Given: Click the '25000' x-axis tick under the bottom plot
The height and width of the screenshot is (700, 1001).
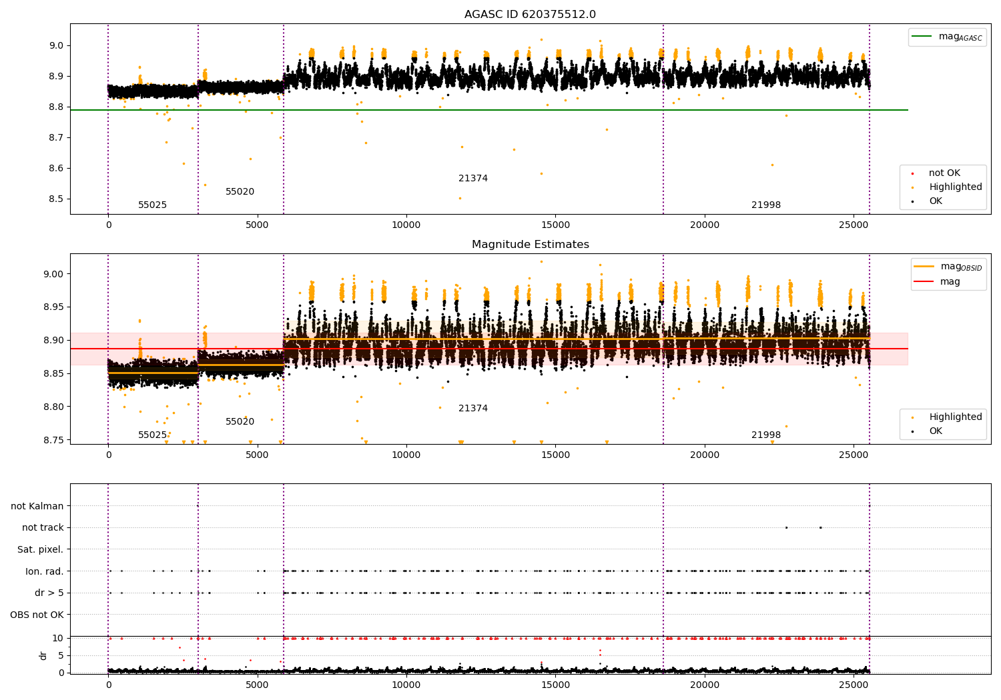Looking at the screenshot, I should tap(854, 685).
